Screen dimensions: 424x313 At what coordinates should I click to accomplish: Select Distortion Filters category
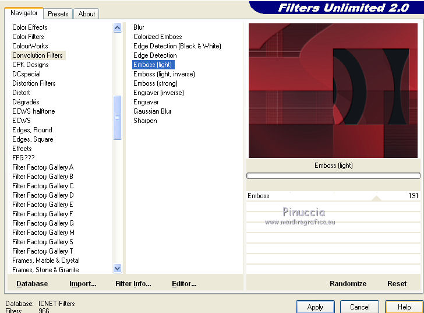(x=34, y=83)
